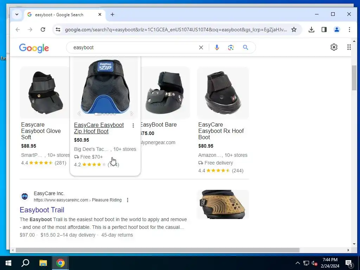The image size is (360, 270).
Task: Reload the current page
Action: 43,30
